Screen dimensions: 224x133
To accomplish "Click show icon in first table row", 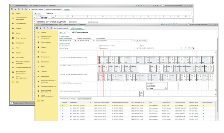I will point(62,105).
